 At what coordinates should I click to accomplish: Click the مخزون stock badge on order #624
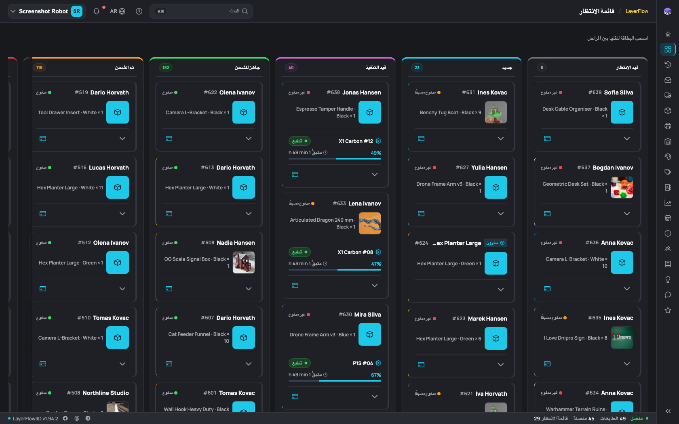496,243
